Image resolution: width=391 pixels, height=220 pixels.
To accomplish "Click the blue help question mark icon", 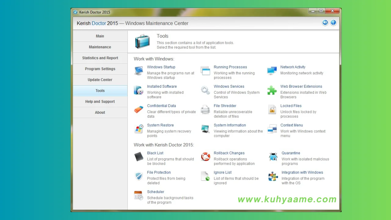I will coord(333,23).
